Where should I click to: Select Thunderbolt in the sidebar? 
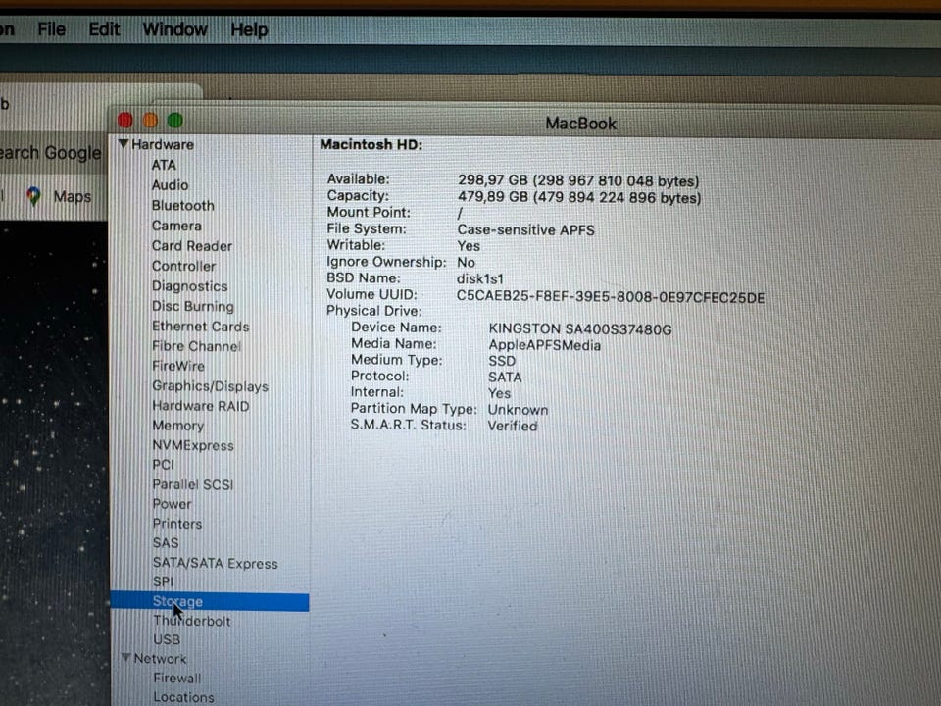pyautogui.click(x=192, y=621)
